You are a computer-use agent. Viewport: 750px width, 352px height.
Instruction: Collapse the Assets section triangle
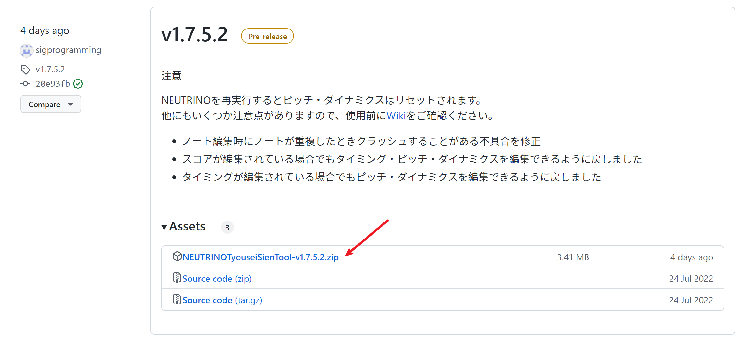coord(164,227)
